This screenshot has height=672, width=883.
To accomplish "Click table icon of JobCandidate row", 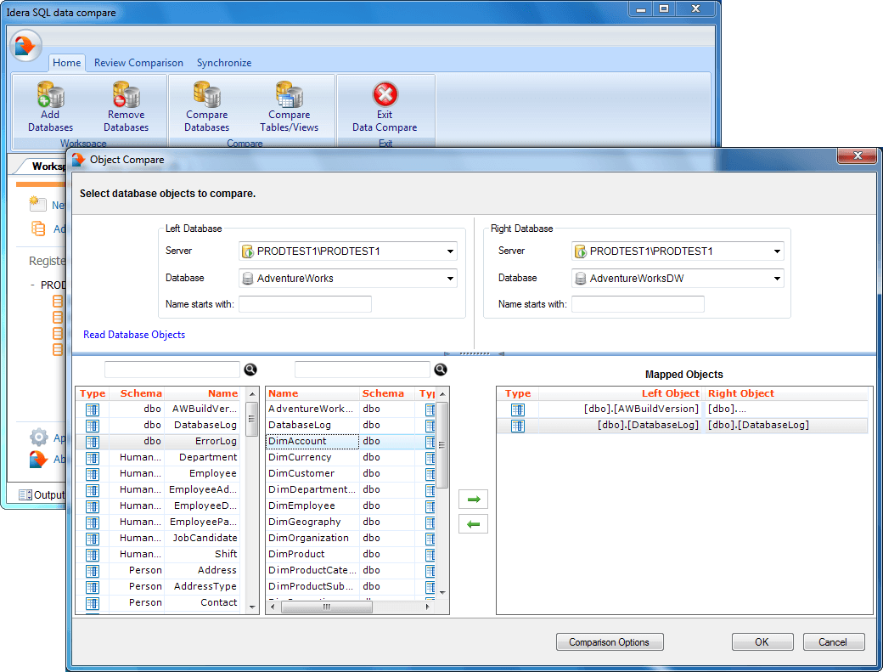I will click(x=93, y=539).
